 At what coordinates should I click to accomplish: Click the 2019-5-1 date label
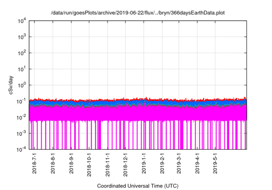[215, 163]
